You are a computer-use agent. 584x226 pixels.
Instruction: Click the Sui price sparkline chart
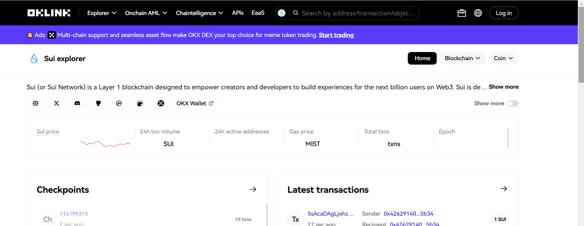pyautogui.click(x=106, y=144)
